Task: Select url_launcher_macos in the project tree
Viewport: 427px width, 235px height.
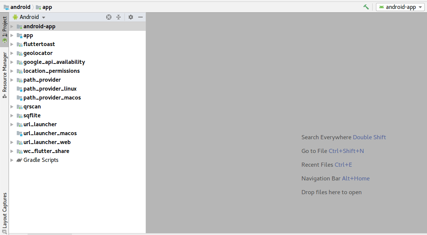Action: [x=50, y=133]
